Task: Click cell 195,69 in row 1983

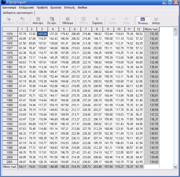Action: [64, 77]
